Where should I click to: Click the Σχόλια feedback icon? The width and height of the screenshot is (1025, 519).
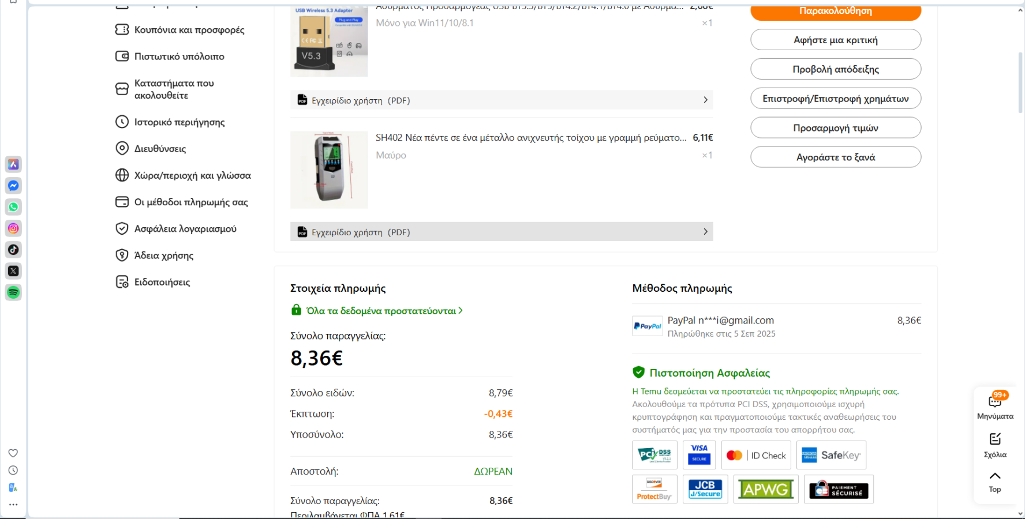pos(995,444)
